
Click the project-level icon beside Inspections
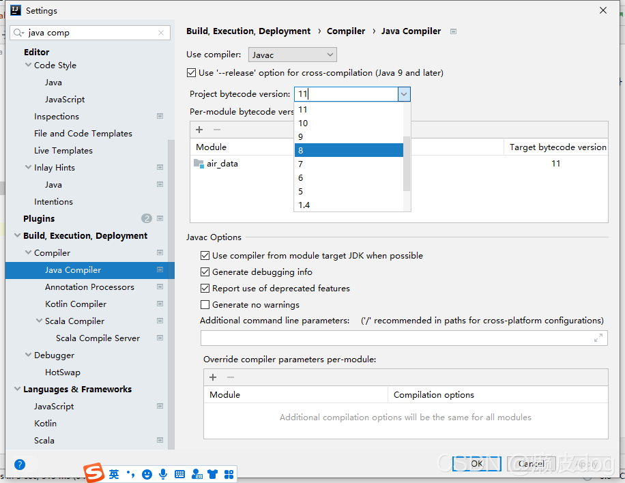[x=160, y=117]
